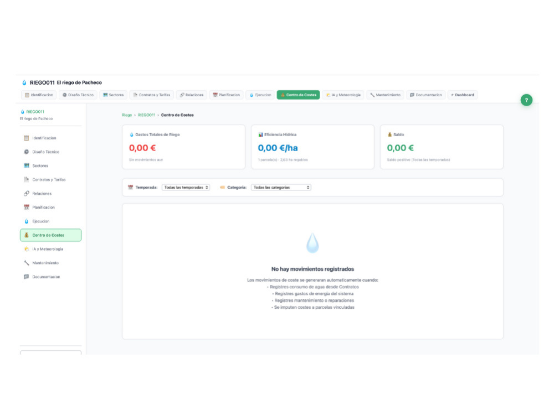
Task: Switch to the Identificacion top tab
Action: (39, 95)
